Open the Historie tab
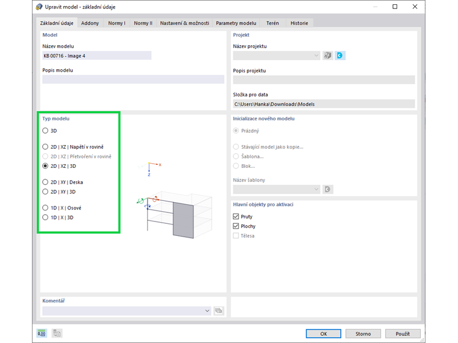Screen dimensions: 458x343 point(299,23)
